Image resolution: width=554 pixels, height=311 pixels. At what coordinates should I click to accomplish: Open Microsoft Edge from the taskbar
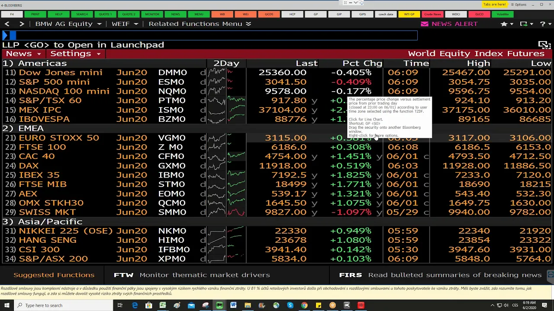(x=135, y=305)
